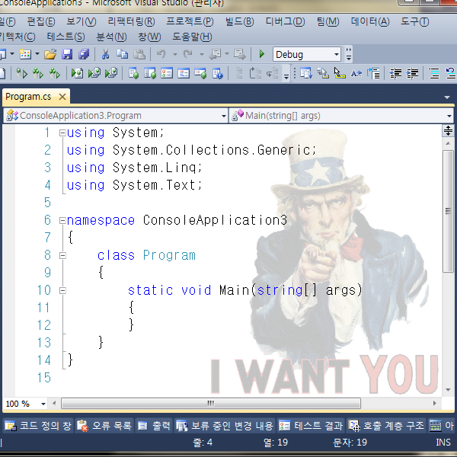Open the Main(string[] args) member dropdown
457x457 pixels.
pyautogui.click(x=450, y=116)
